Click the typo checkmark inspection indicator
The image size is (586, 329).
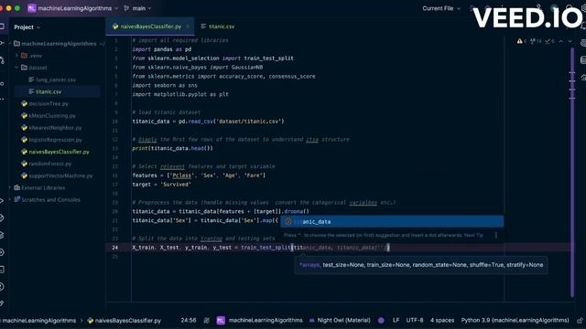549,41
